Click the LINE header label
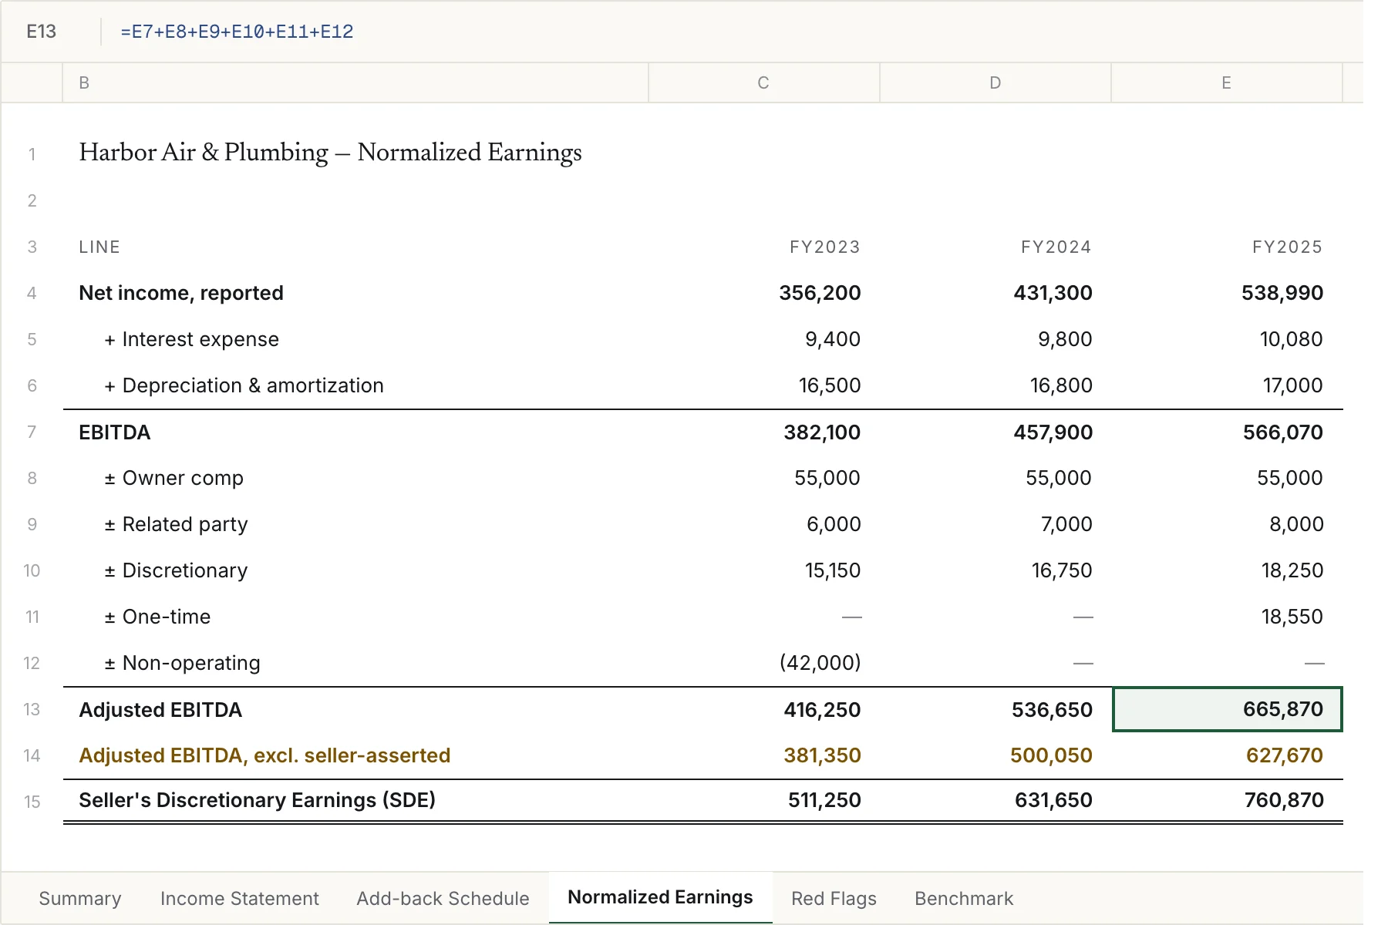 pyautogui.click(x=99, y=247)
